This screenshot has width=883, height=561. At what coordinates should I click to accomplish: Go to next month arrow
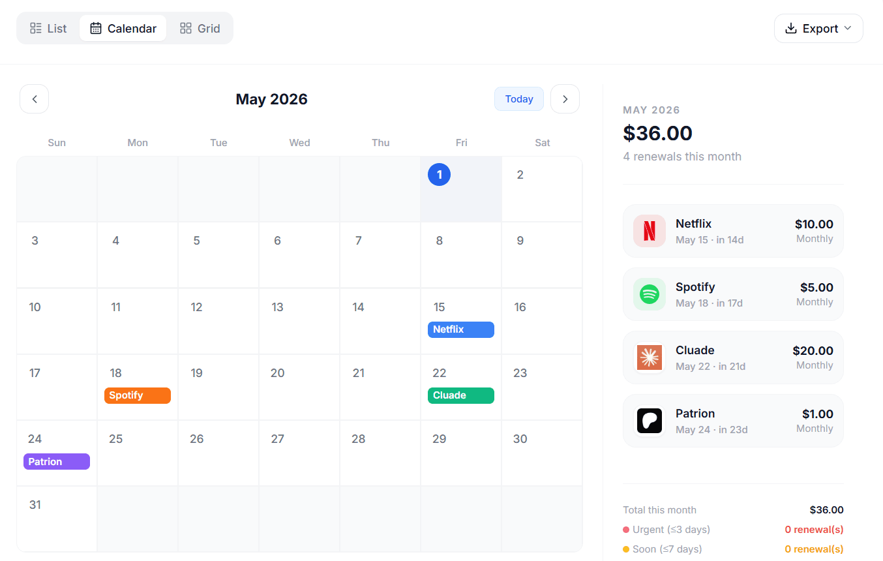point(565,99)
